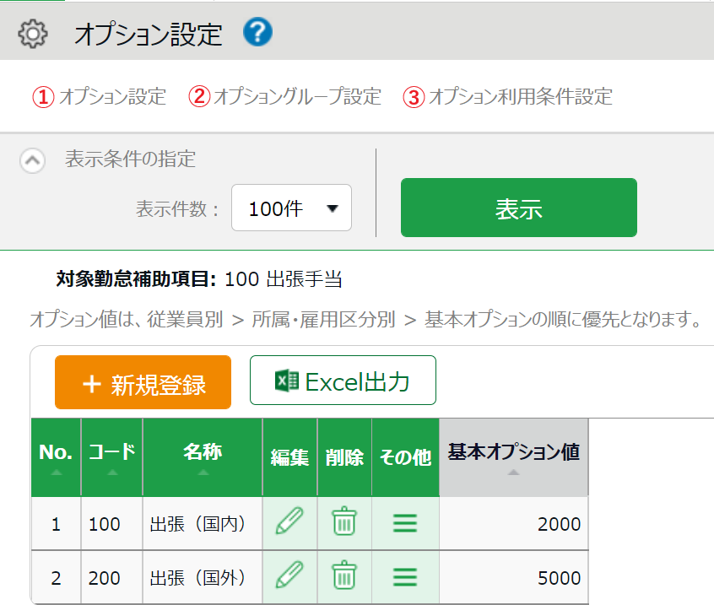
Task: Click the settings gear icon
Action: [x=32, y=34]
